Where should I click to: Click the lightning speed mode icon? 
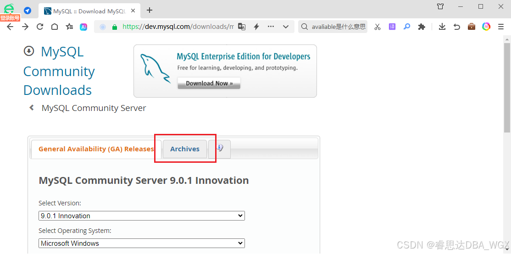point(256,27)
